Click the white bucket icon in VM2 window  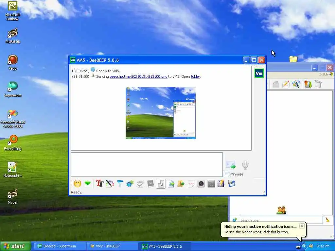(x=318, y=84)
